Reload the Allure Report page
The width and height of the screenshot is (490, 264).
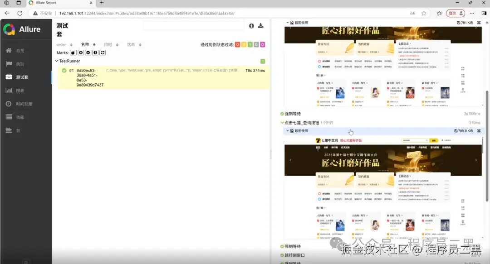20,13
